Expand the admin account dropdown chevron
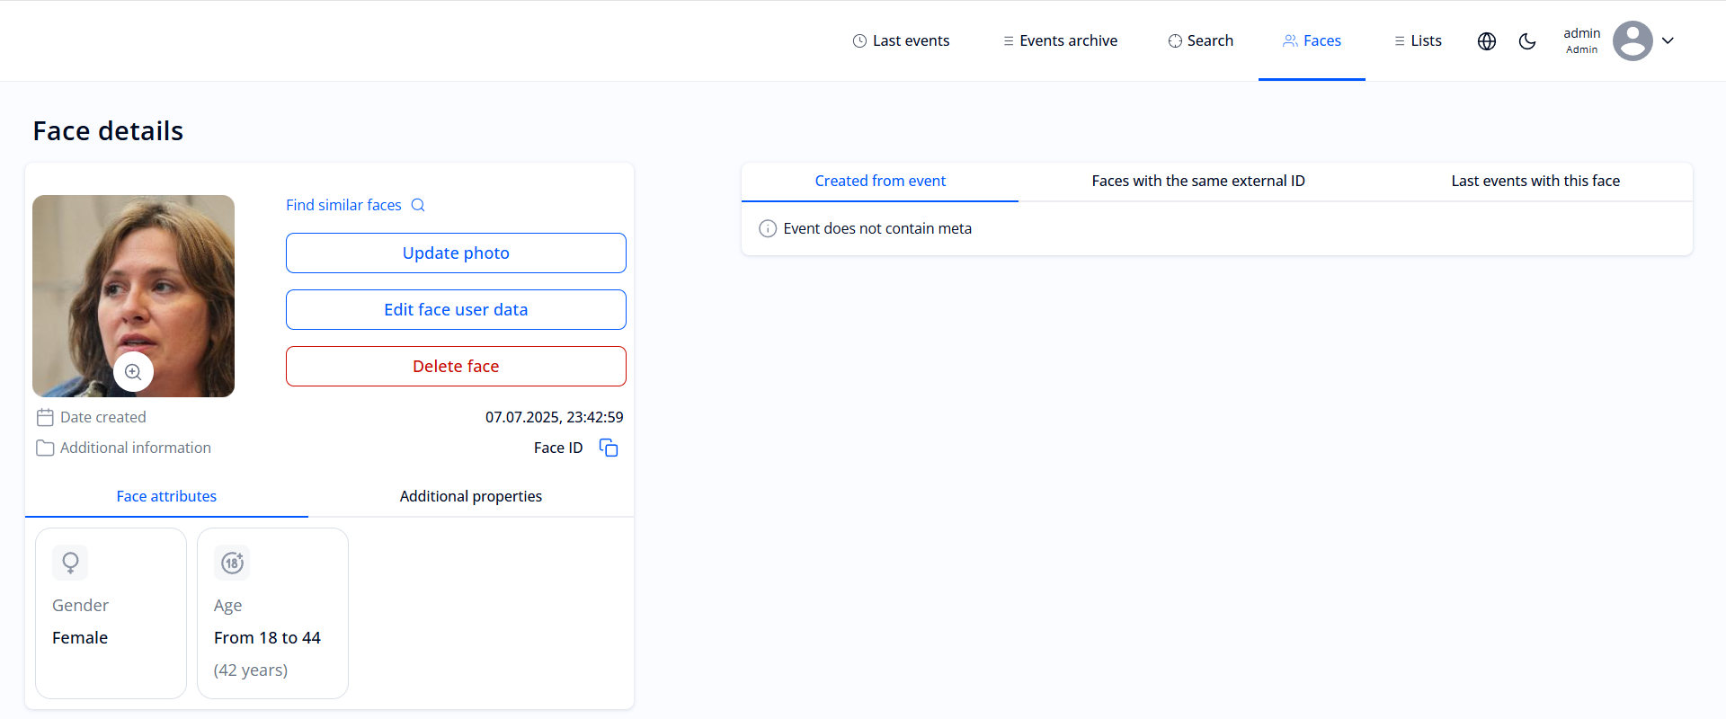The image size is (1726, 719). click(x=1668, y=41)
